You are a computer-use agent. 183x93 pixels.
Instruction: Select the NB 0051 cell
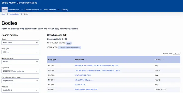(x=51, y=66)
